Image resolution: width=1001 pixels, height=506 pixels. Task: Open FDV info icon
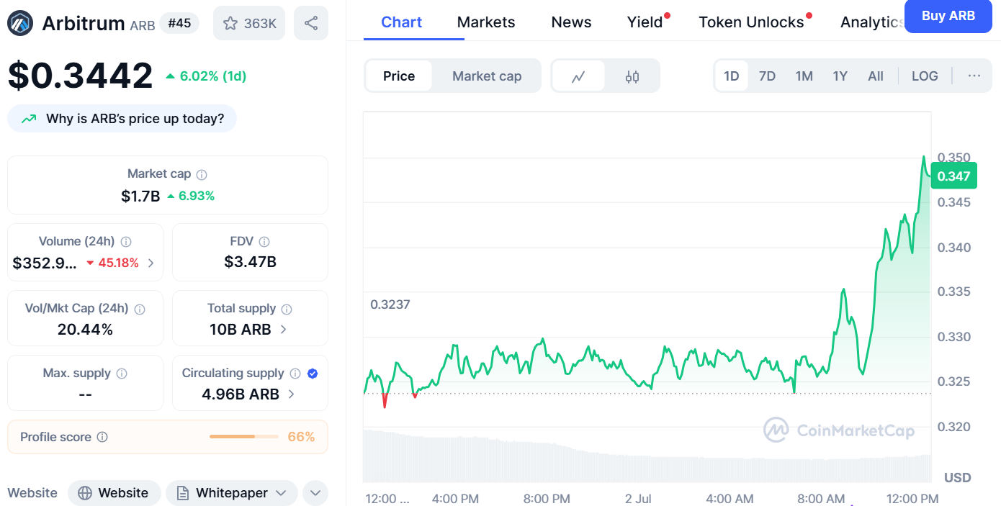click(264, 242)
